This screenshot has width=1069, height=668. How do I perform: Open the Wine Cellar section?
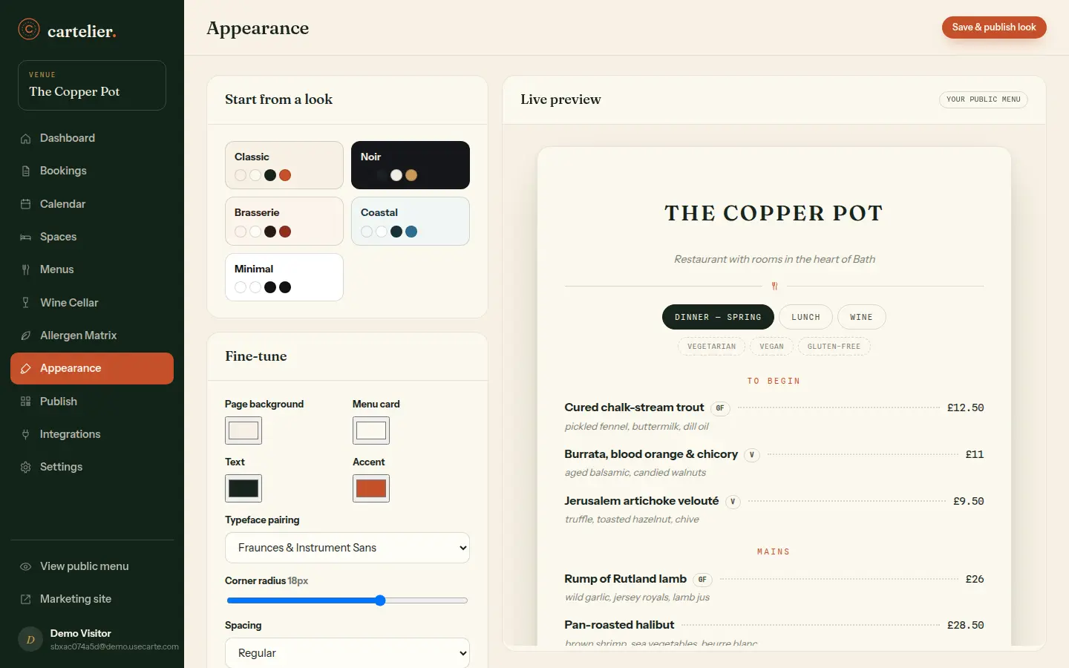[92, 303]
